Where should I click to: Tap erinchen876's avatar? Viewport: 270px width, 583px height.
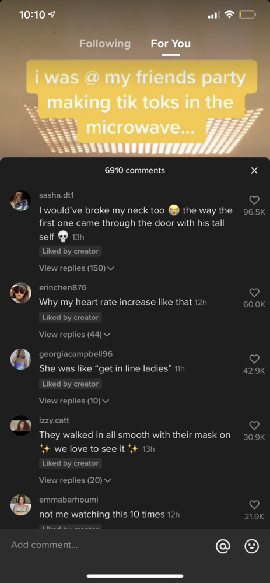point(20,293)
